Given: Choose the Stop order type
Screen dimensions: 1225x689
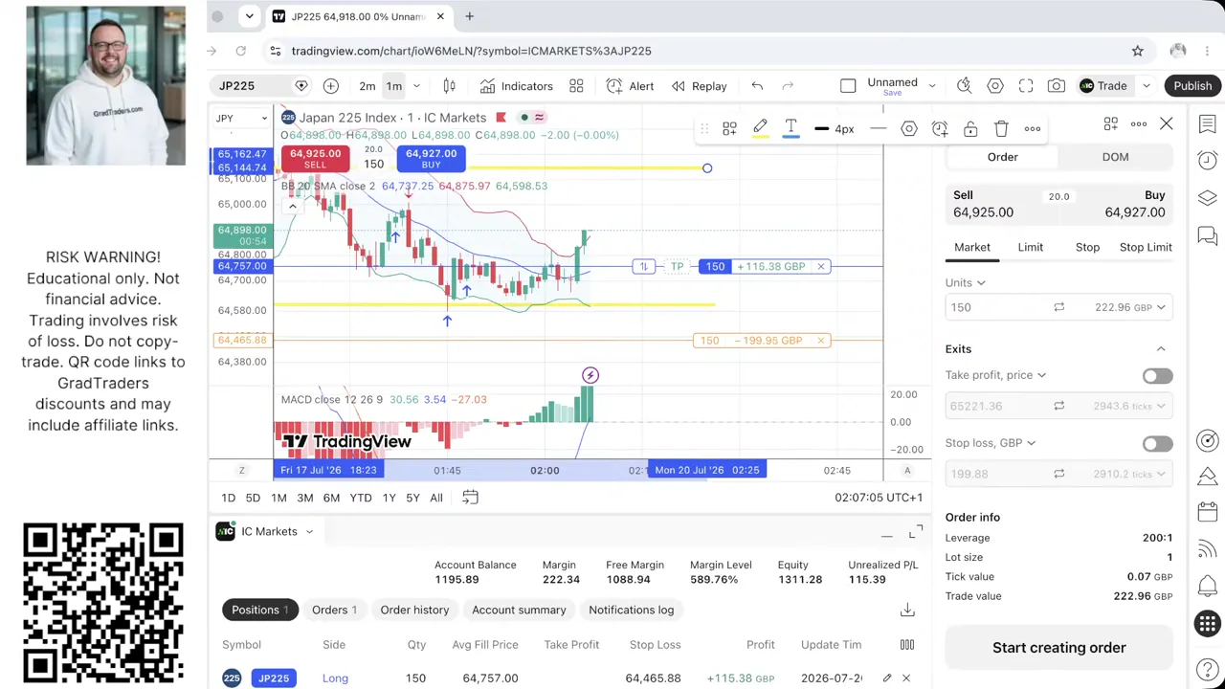Looking at the screenshot, I should coord(1087,247).
